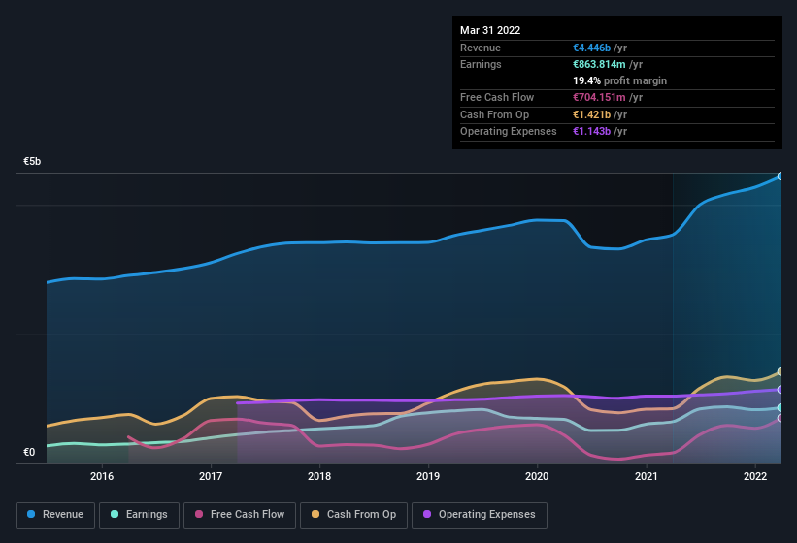This screenshot has width=797, height=543.
Task: Click the €4.446b revenue value in tooltip
Action: click(591, 48)
